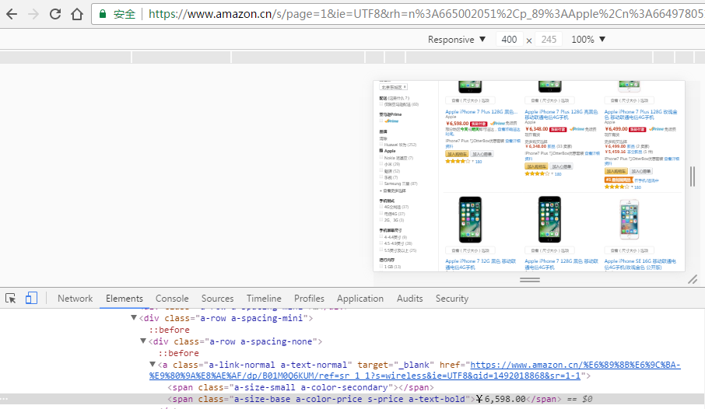The width and height of the screenshot is (705, 409).
Task: Collapse the div a-row a-spacing-none node
Action: pos(143,341)
